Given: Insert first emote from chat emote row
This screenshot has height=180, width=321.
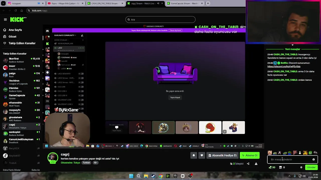Looking at the screenshot, I should tap(270, 153).
